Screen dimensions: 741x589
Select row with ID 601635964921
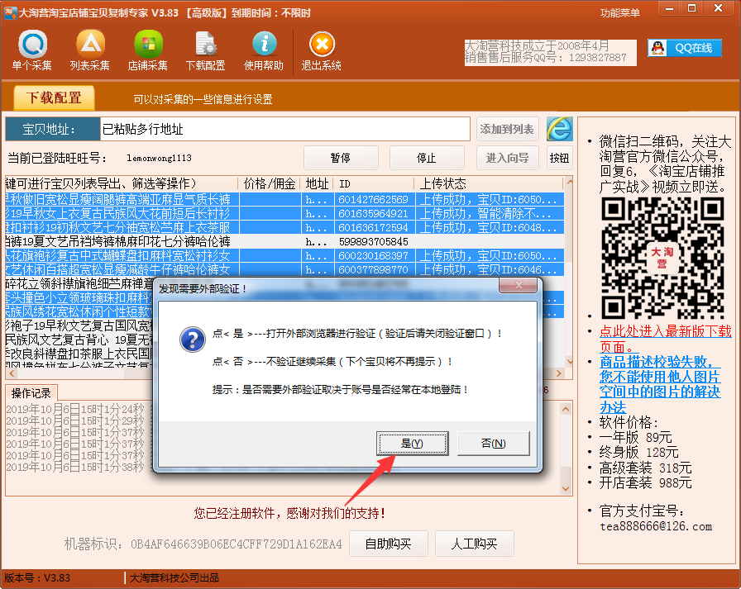point(284,213)
